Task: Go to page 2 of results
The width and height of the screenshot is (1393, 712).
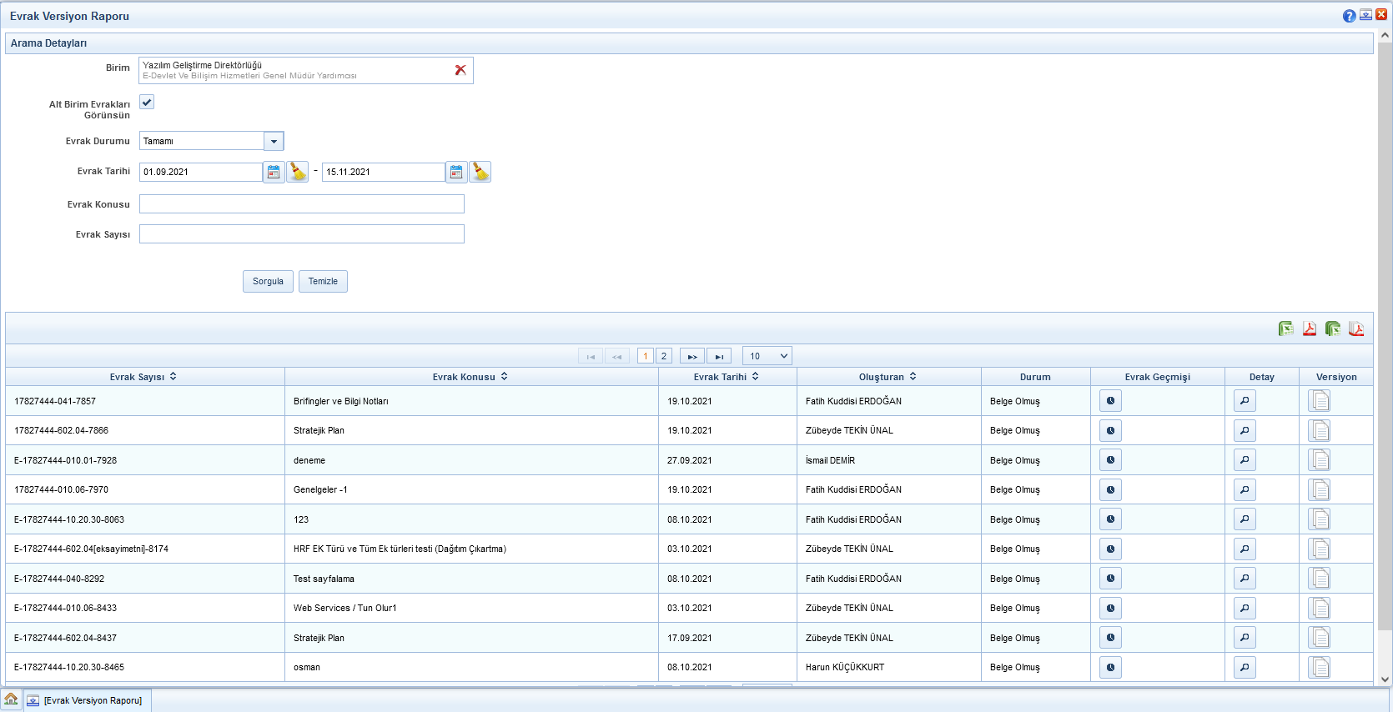Action: [x=664, y=356]
